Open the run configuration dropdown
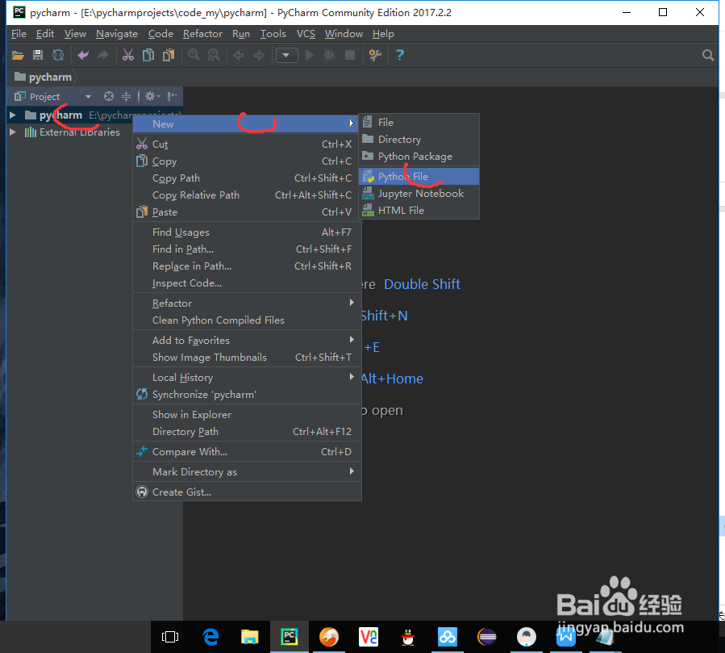Viewport: 725px width, 653px height. click(x=286, y=56)
